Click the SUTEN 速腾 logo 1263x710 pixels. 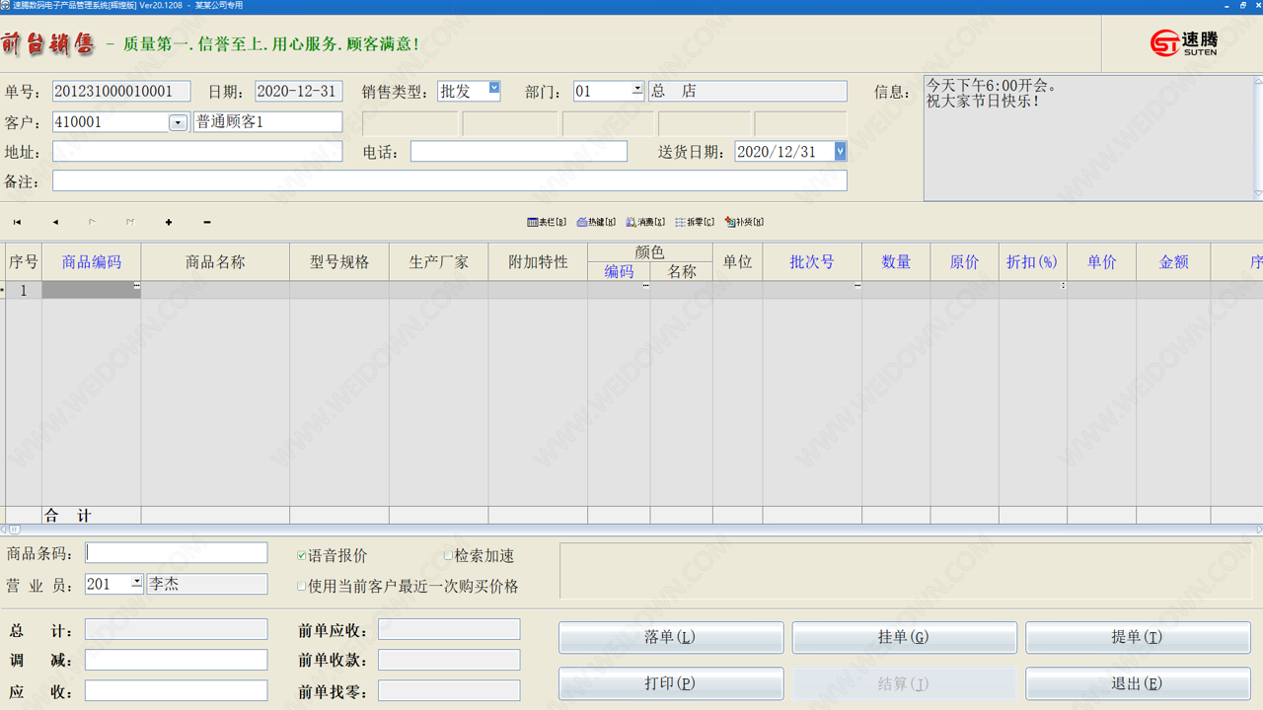(1183, 42)
